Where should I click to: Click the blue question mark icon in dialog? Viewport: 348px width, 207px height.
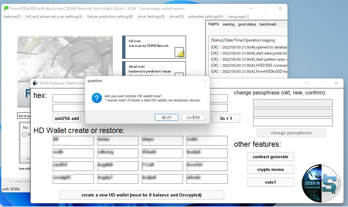click(x=97, y=98)
